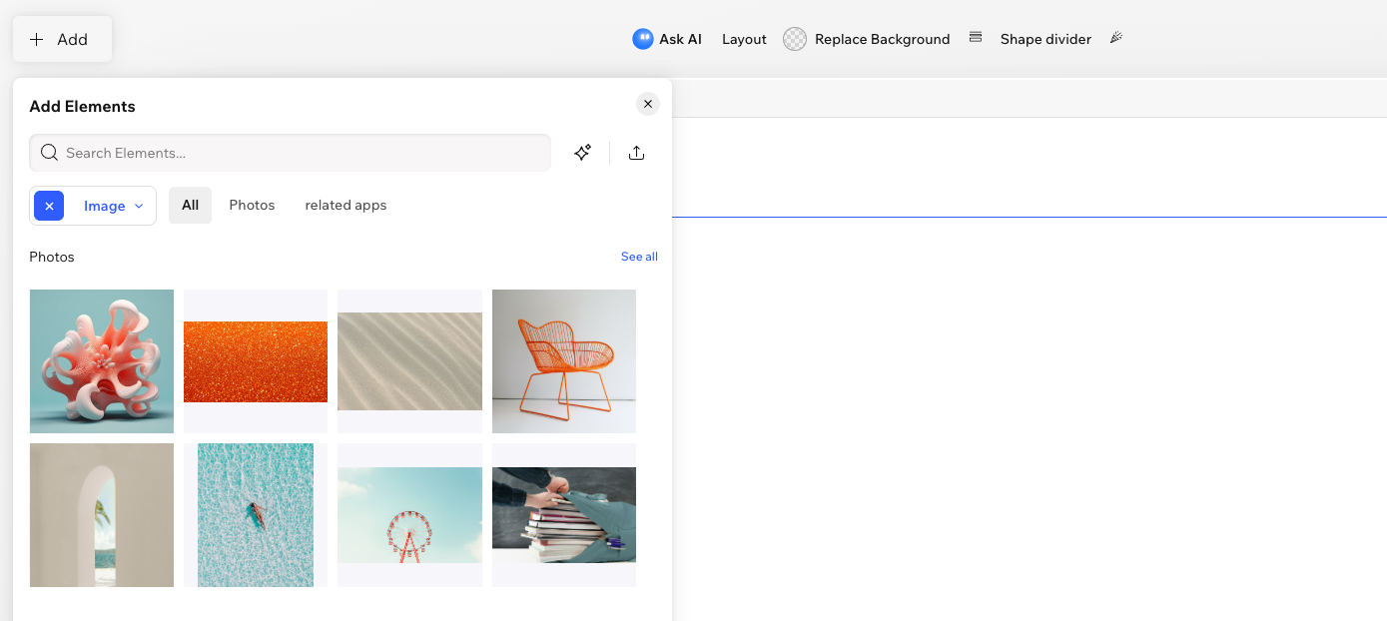Click the party popper animation icon
Image resolution: width=1387 pixels, height=621 pixels.
tap(1116, 38)
